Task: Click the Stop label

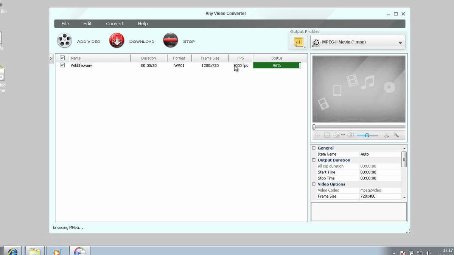Action: (189, 42)
